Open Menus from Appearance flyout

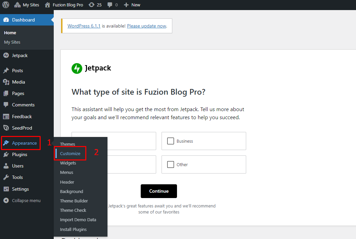click(x=66, y=172)
